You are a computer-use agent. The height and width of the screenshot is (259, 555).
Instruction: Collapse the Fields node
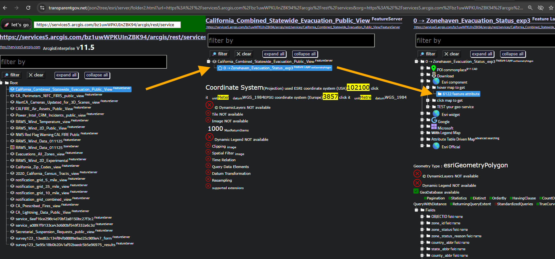pos(416,210)
